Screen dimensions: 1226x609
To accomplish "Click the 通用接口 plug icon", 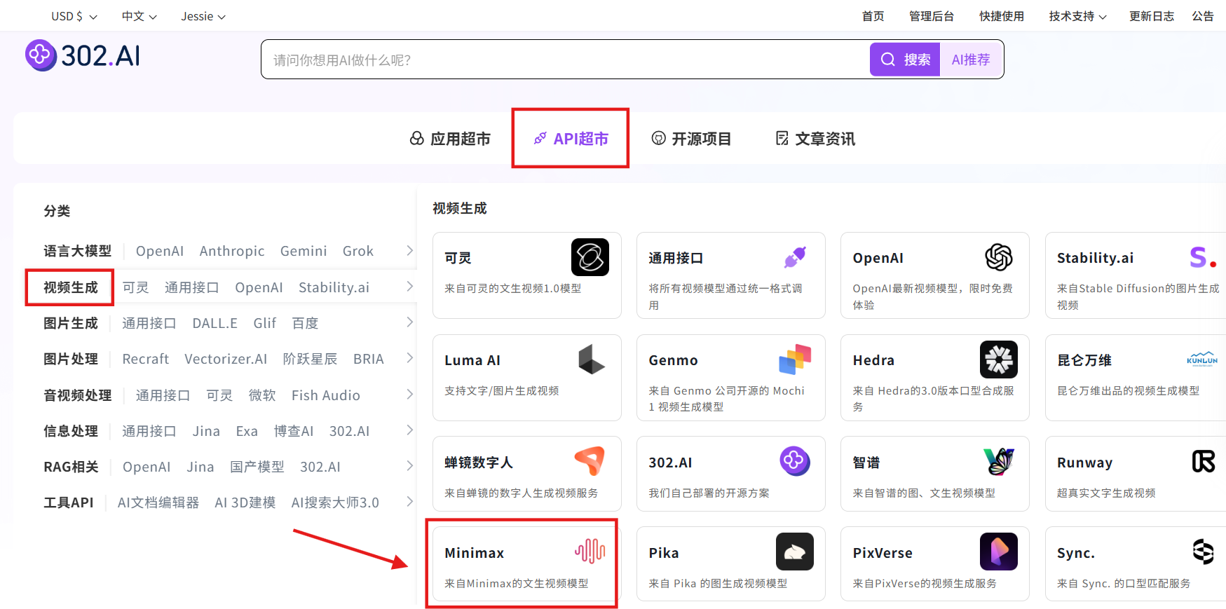I will 795,257.
